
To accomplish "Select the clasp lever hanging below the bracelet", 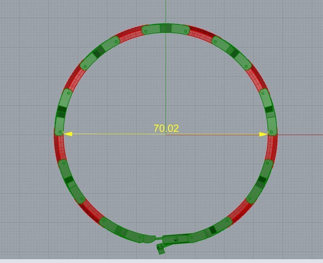I will [x=161, y=249].
